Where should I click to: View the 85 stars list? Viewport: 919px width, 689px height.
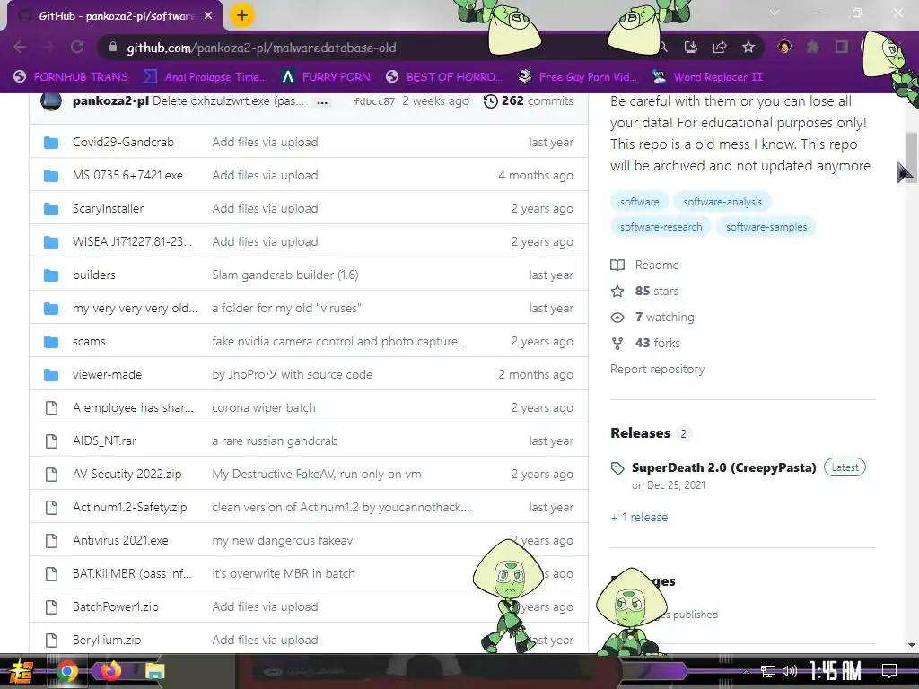click(644, 292)
